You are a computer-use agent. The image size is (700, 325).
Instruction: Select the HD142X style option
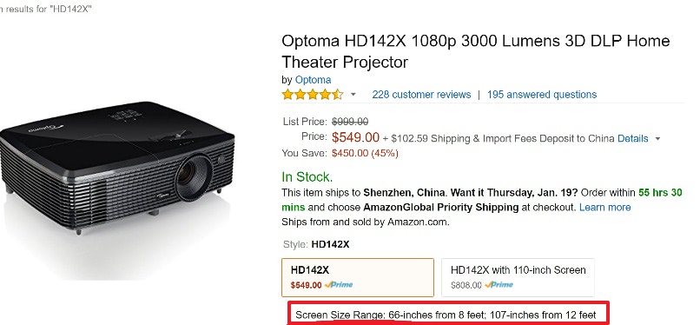358,277
